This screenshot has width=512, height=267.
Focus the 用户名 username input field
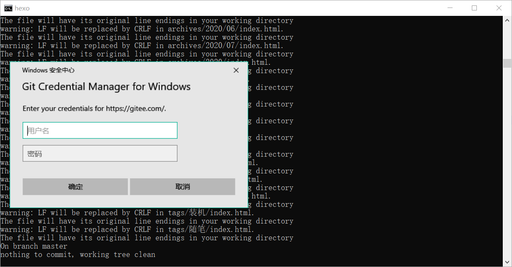point(100,131)
